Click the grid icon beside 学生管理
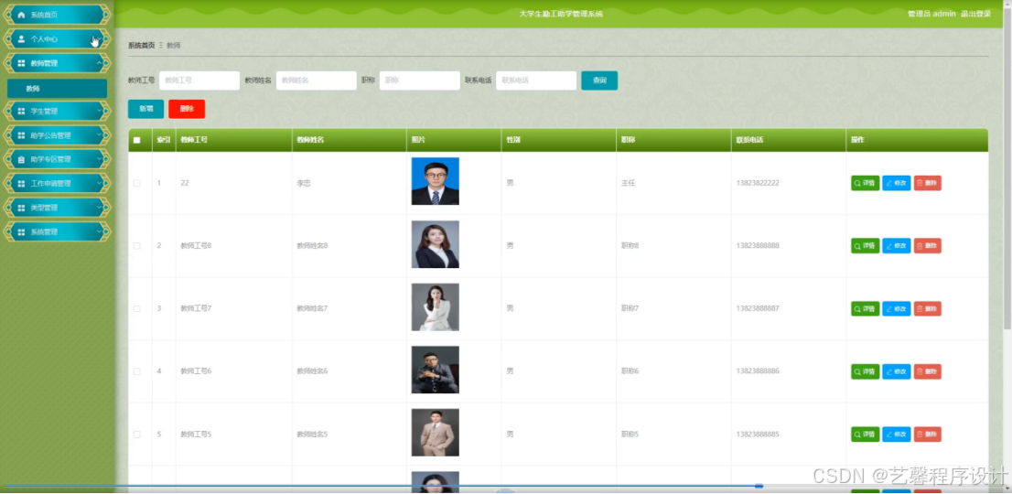The height and width of the screenshot is (494, 1012). [21, 112]
